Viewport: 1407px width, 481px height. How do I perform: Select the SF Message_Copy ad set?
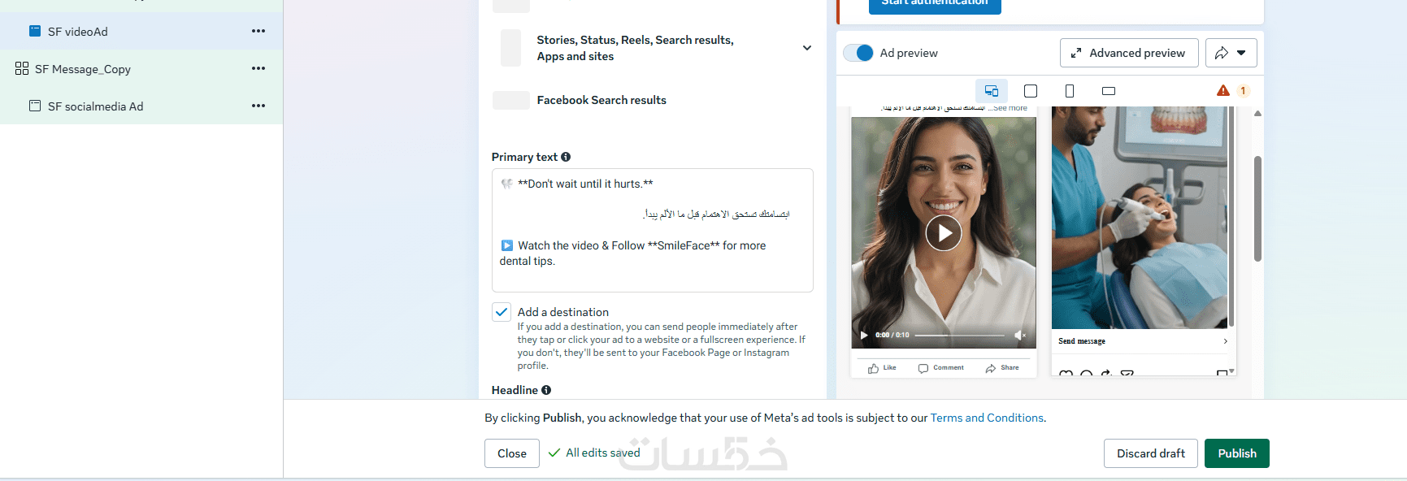[141, 68]
